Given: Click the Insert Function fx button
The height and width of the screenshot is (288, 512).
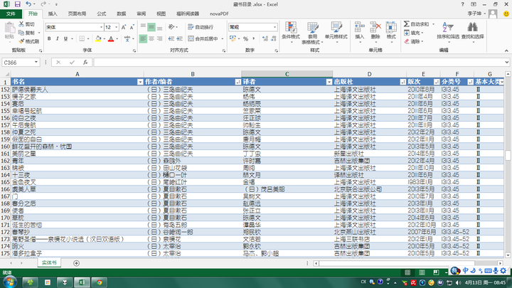Looking at the screenshot, I should (x=85, y=63).
